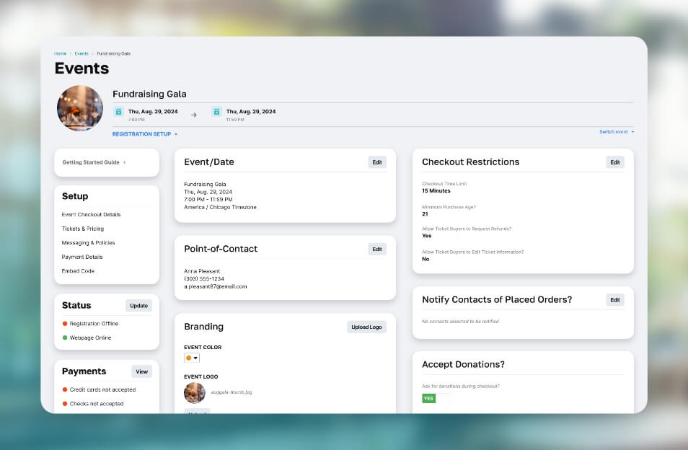Go to Event Checkout Details in Setup
688x450 pixels.
[91, 214]
